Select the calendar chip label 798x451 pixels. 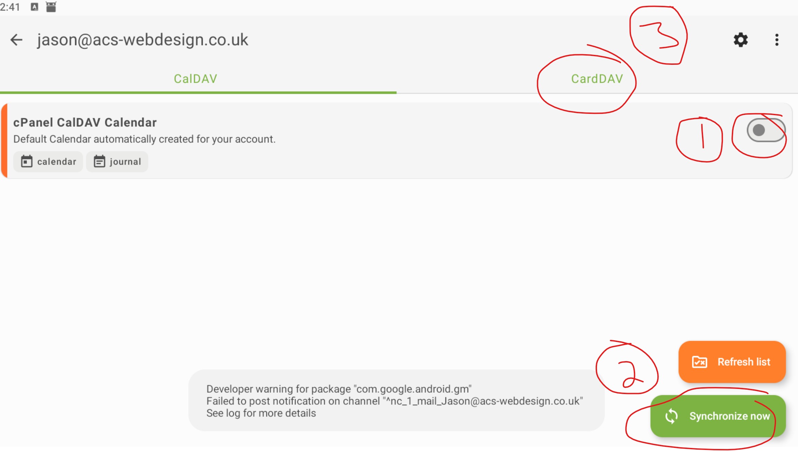pyautogui.click(x=57, y=162)
